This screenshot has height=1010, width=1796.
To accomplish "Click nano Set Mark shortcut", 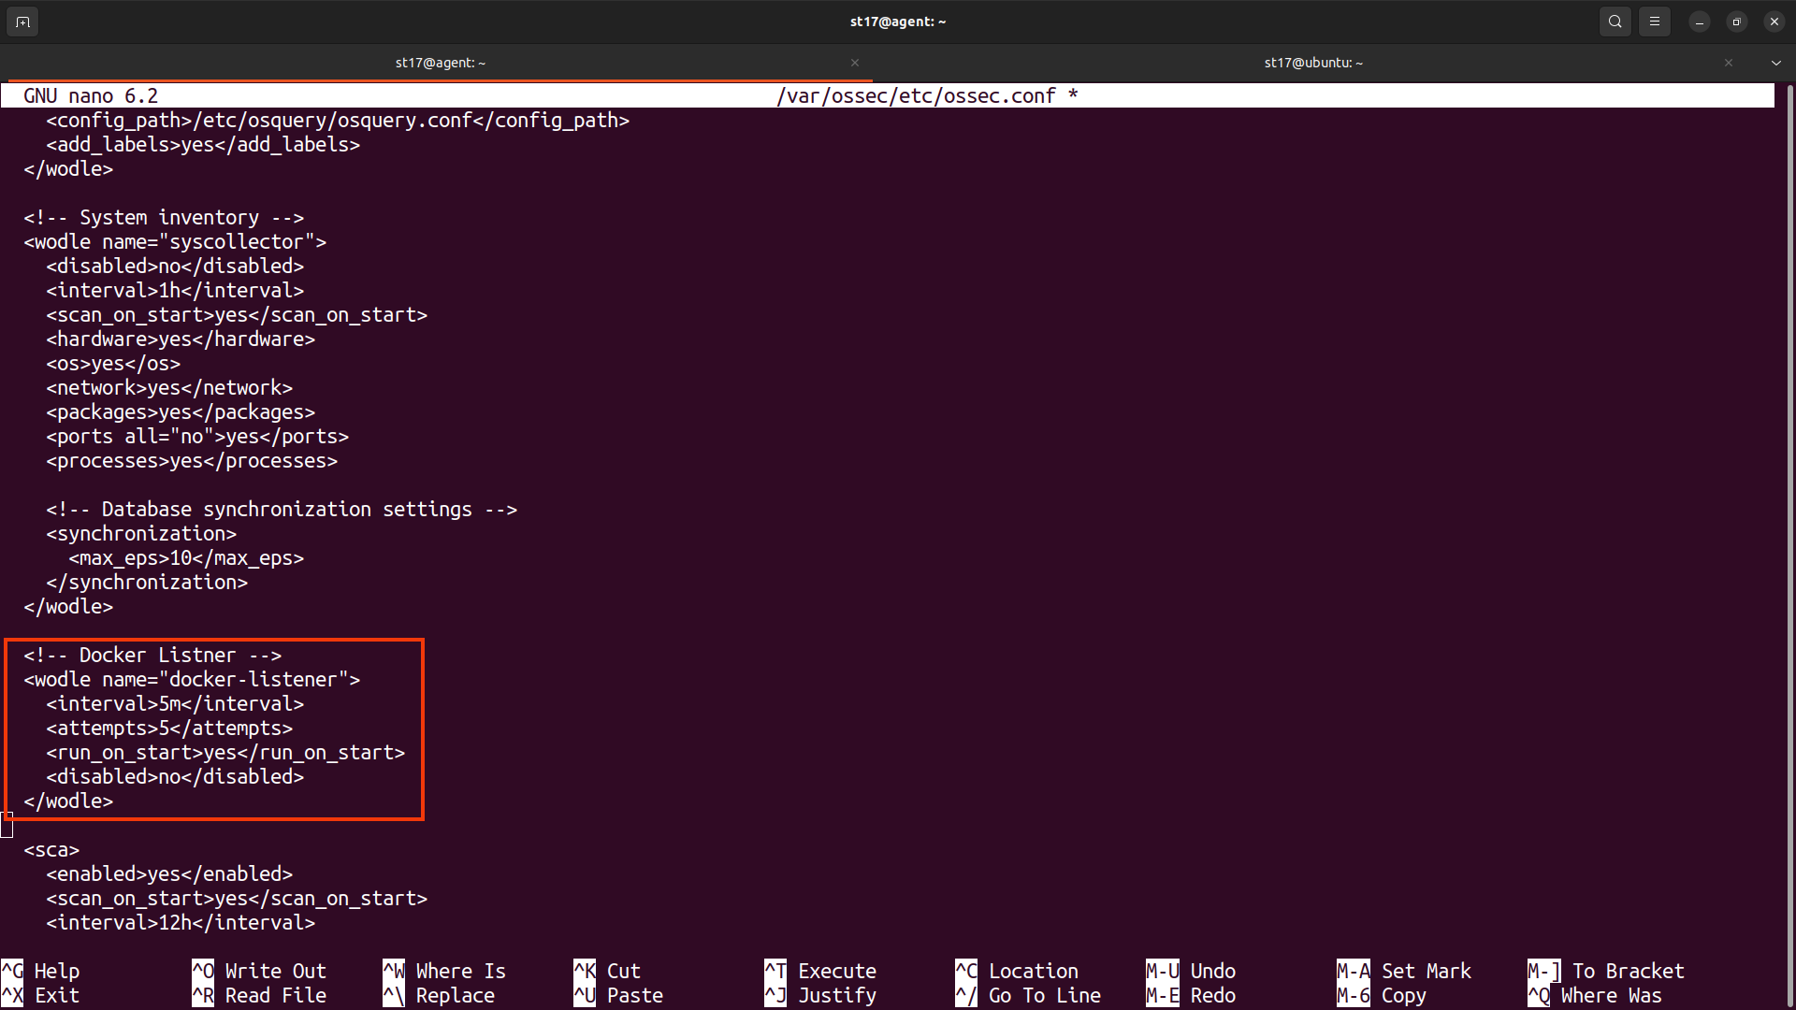I will (x=1404, y=971).
